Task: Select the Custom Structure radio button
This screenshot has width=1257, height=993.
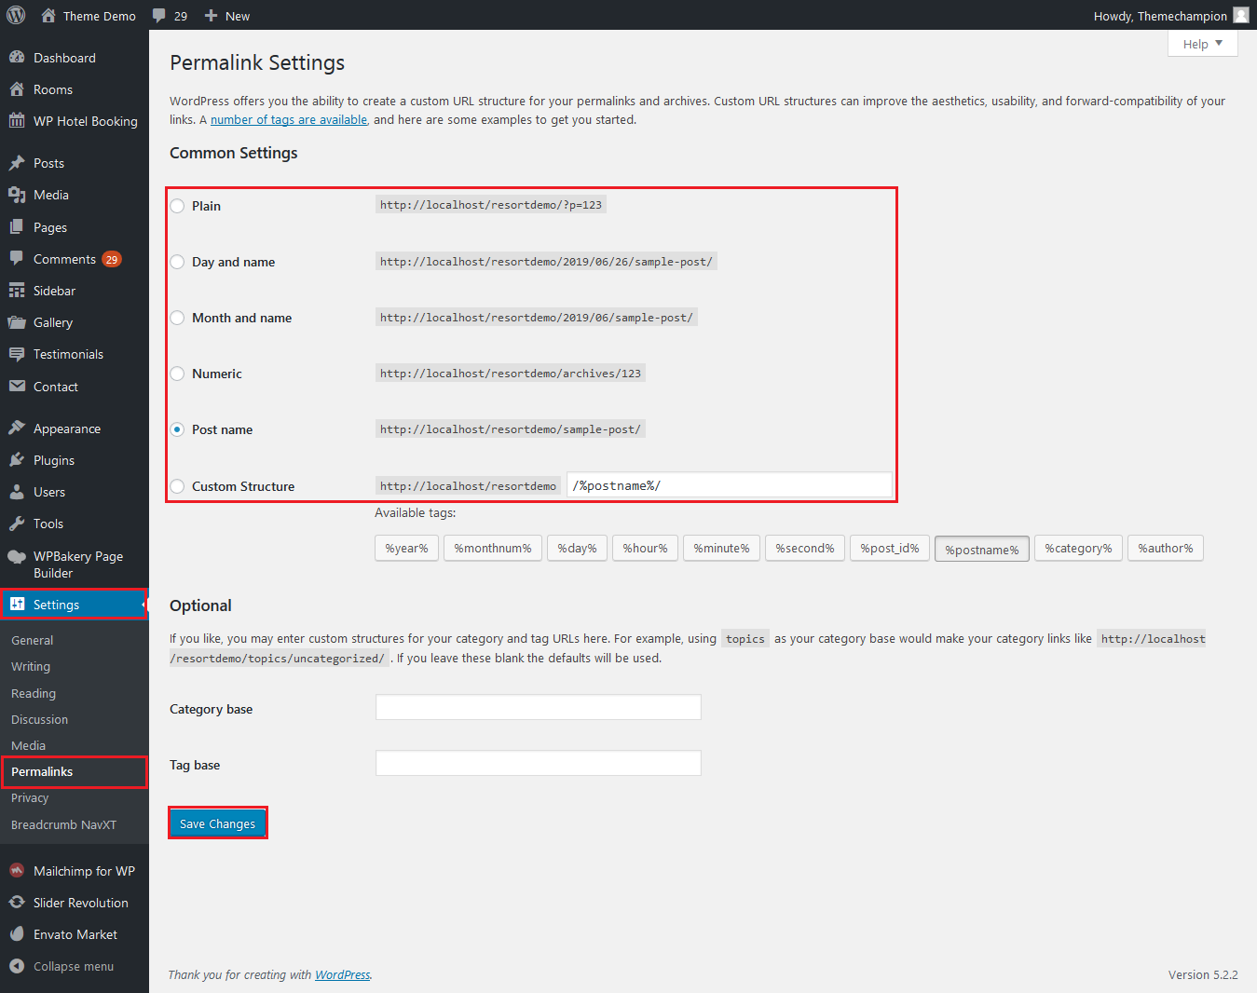Action: tap(177, 486)
